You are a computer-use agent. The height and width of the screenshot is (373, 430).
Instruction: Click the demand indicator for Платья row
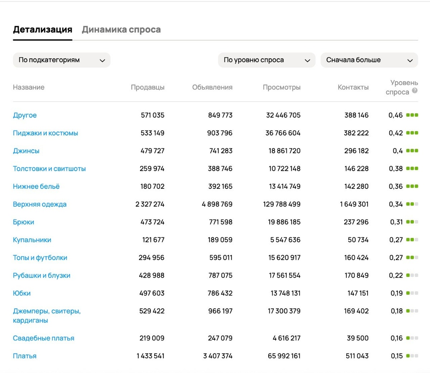pos(412,356)
